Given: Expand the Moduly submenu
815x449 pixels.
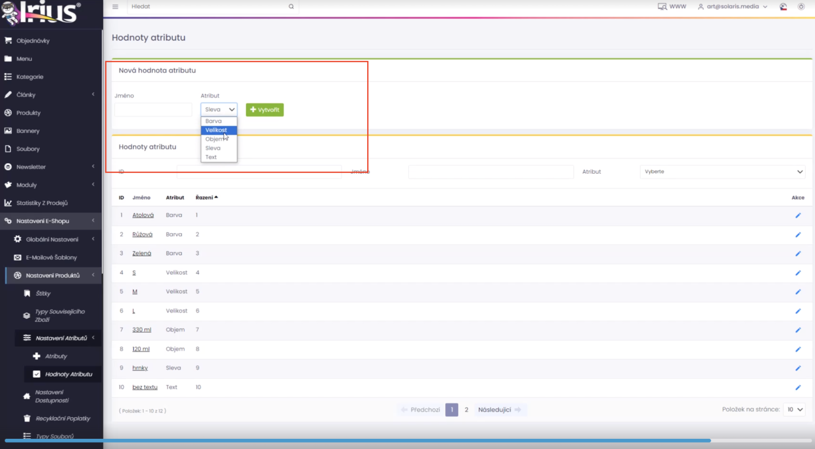Looking at the screenshot, I should point(93,185).
